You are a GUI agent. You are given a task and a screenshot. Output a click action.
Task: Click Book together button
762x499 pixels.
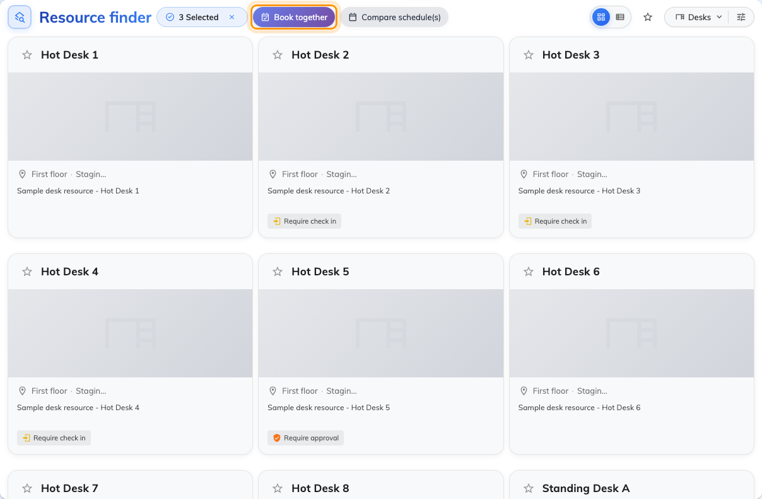click(x=294, y=17)
